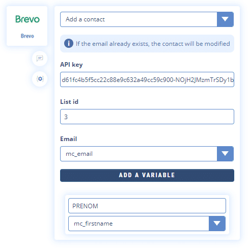Click the Brevo text label under logo
The height and width of the screenshot is (249, 249).
click(27, 36)
